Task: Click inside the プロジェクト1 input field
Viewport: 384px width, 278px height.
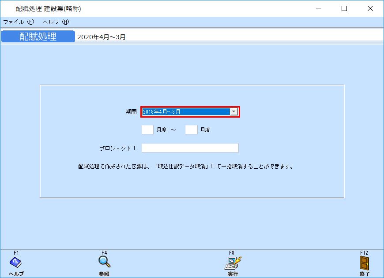Action: click(x=190, y=148)
